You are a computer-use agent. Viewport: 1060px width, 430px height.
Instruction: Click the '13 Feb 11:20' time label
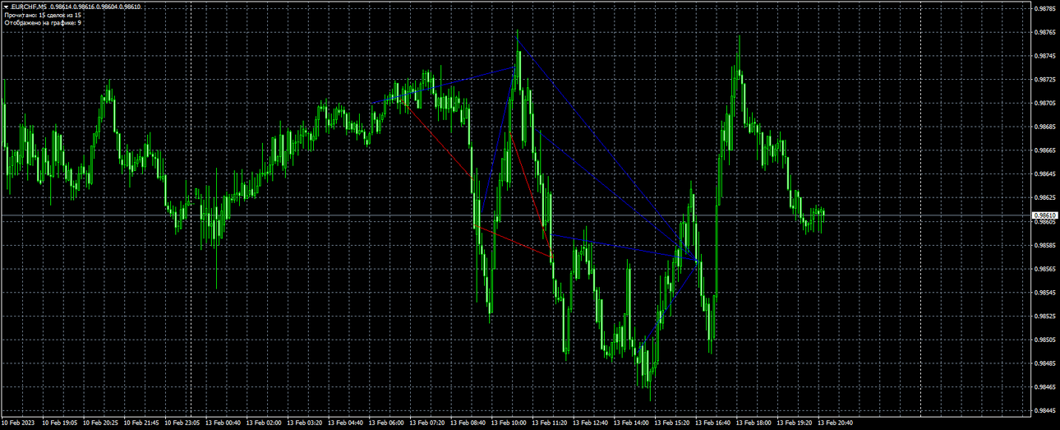pyautogui.click(x=549, y=423)
